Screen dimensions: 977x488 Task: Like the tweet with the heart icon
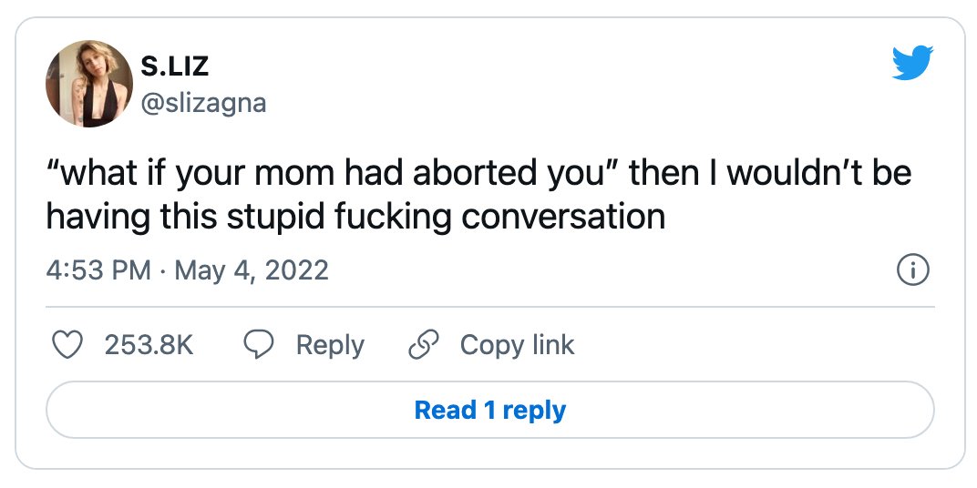67,344
